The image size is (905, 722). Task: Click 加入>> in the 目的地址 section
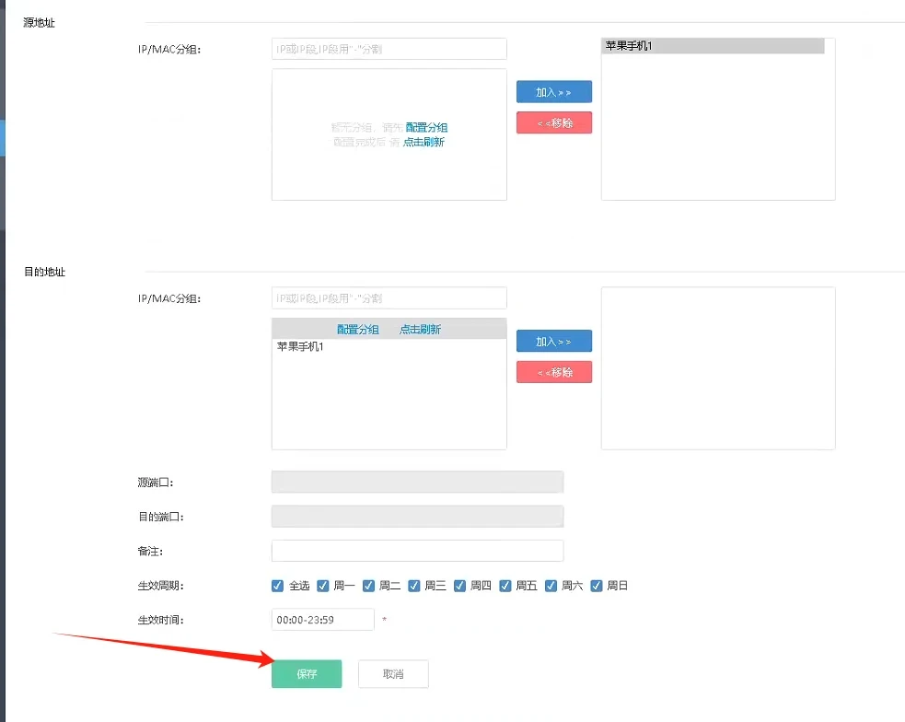[553, 342]
